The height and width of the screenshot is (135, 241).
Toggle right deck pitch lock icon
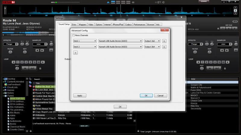(218, 28)
